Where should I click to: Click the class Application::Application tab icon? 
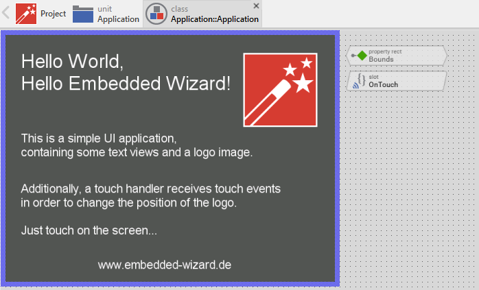[157, 14]
